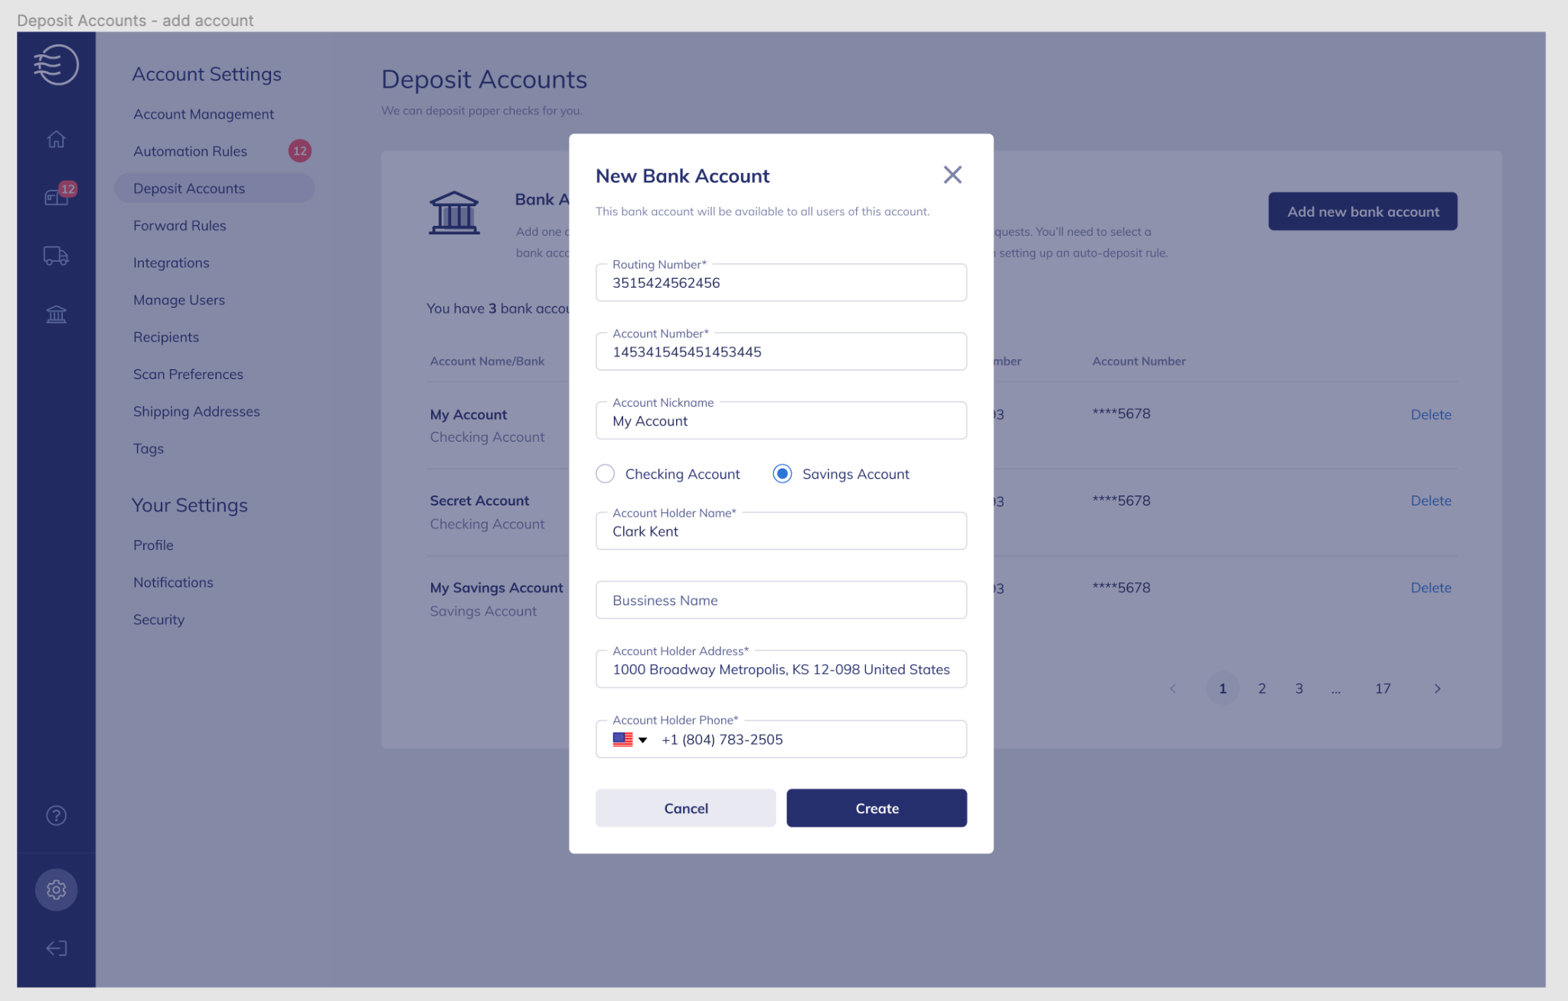Click the Routing Number field
The height and width of the screenshot is (1001, 1568).
click(x=781, y=283)
